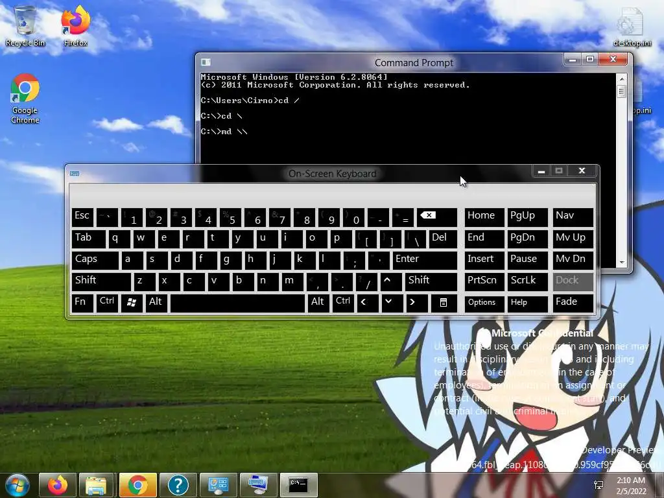Screen dimensions: 664x498
Task: Click the keyboard text prediction bar
Action: [333, 195]
